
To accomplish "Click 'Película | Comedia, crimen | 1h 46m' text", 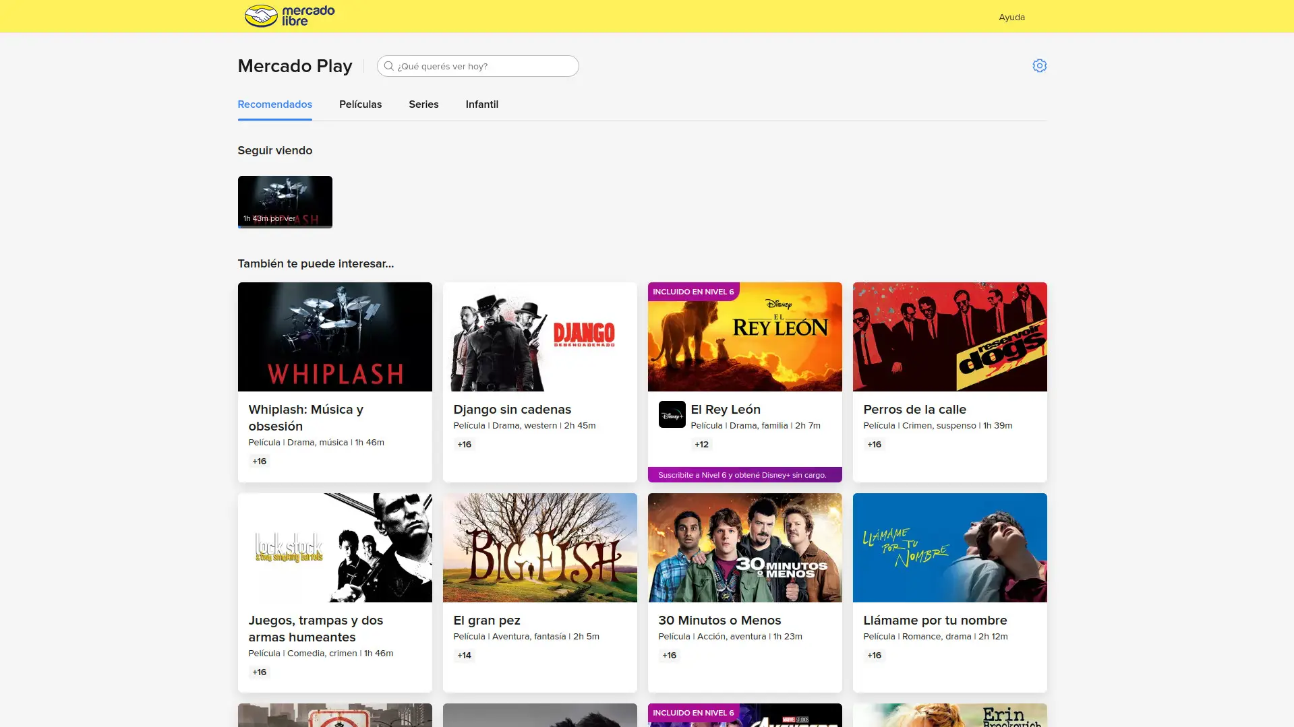I will tap(320, 654).
